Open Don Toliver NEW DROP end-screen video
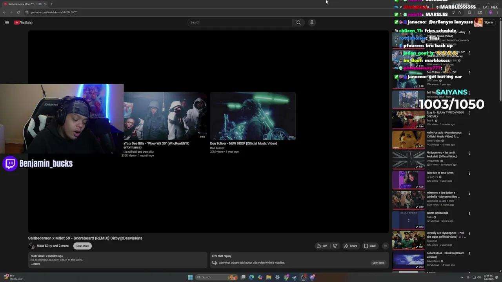The image size is (502, 282). (253, 116)
